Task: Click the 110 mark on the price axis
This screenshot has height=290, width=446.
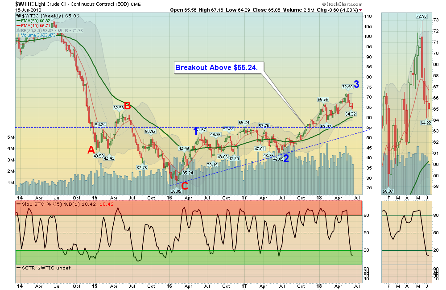Action: point(368,17)
